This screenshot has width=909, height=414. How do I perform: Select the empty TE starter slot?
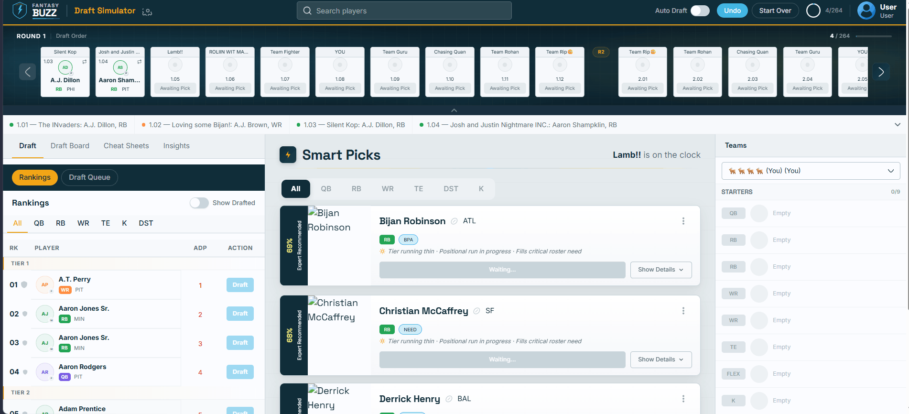pyautogui.click(x=811, y=347)
